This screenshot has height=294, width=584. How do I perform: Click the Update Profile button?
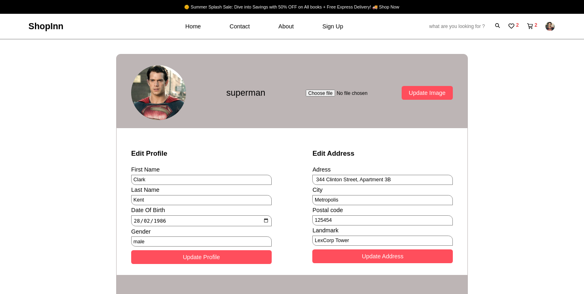point(201,257)
